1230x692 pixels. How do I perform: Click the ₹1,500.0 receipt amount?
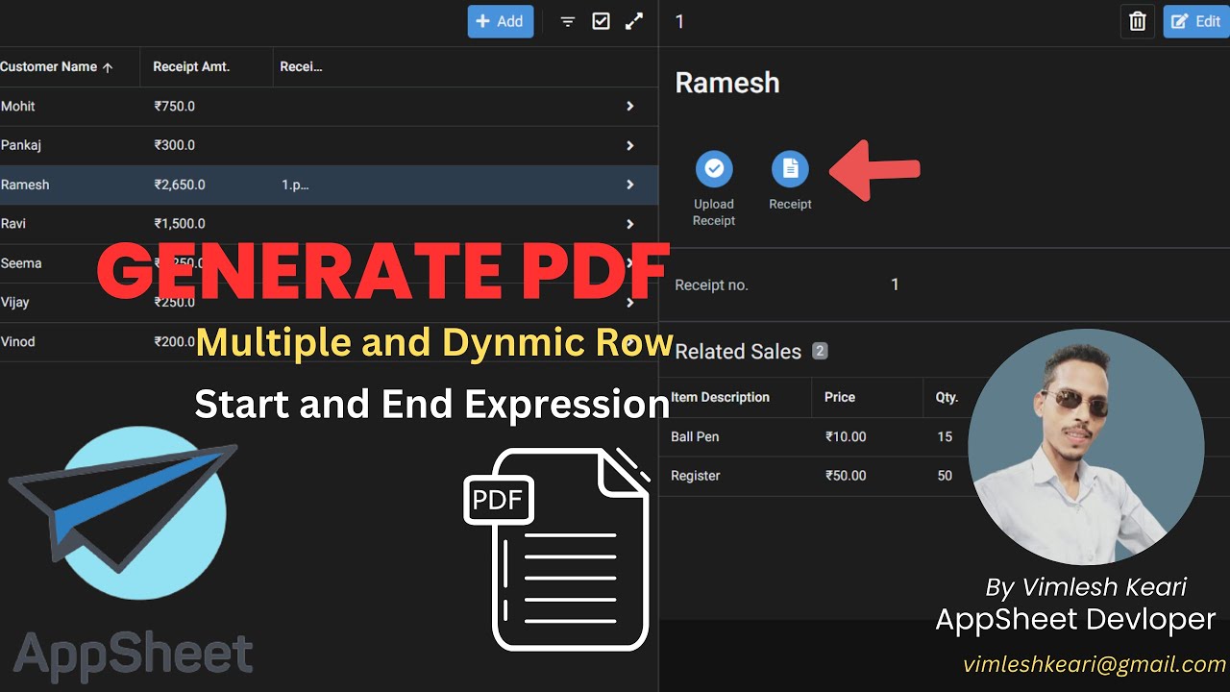pyautogui.click(x=180, y=224)
